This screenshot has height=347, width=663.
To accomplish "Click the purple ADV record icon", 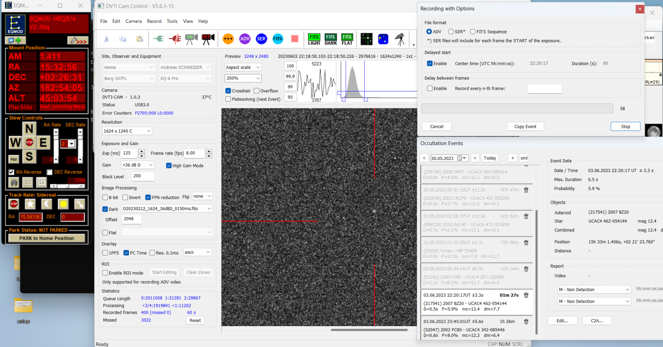I will [245, 39].
